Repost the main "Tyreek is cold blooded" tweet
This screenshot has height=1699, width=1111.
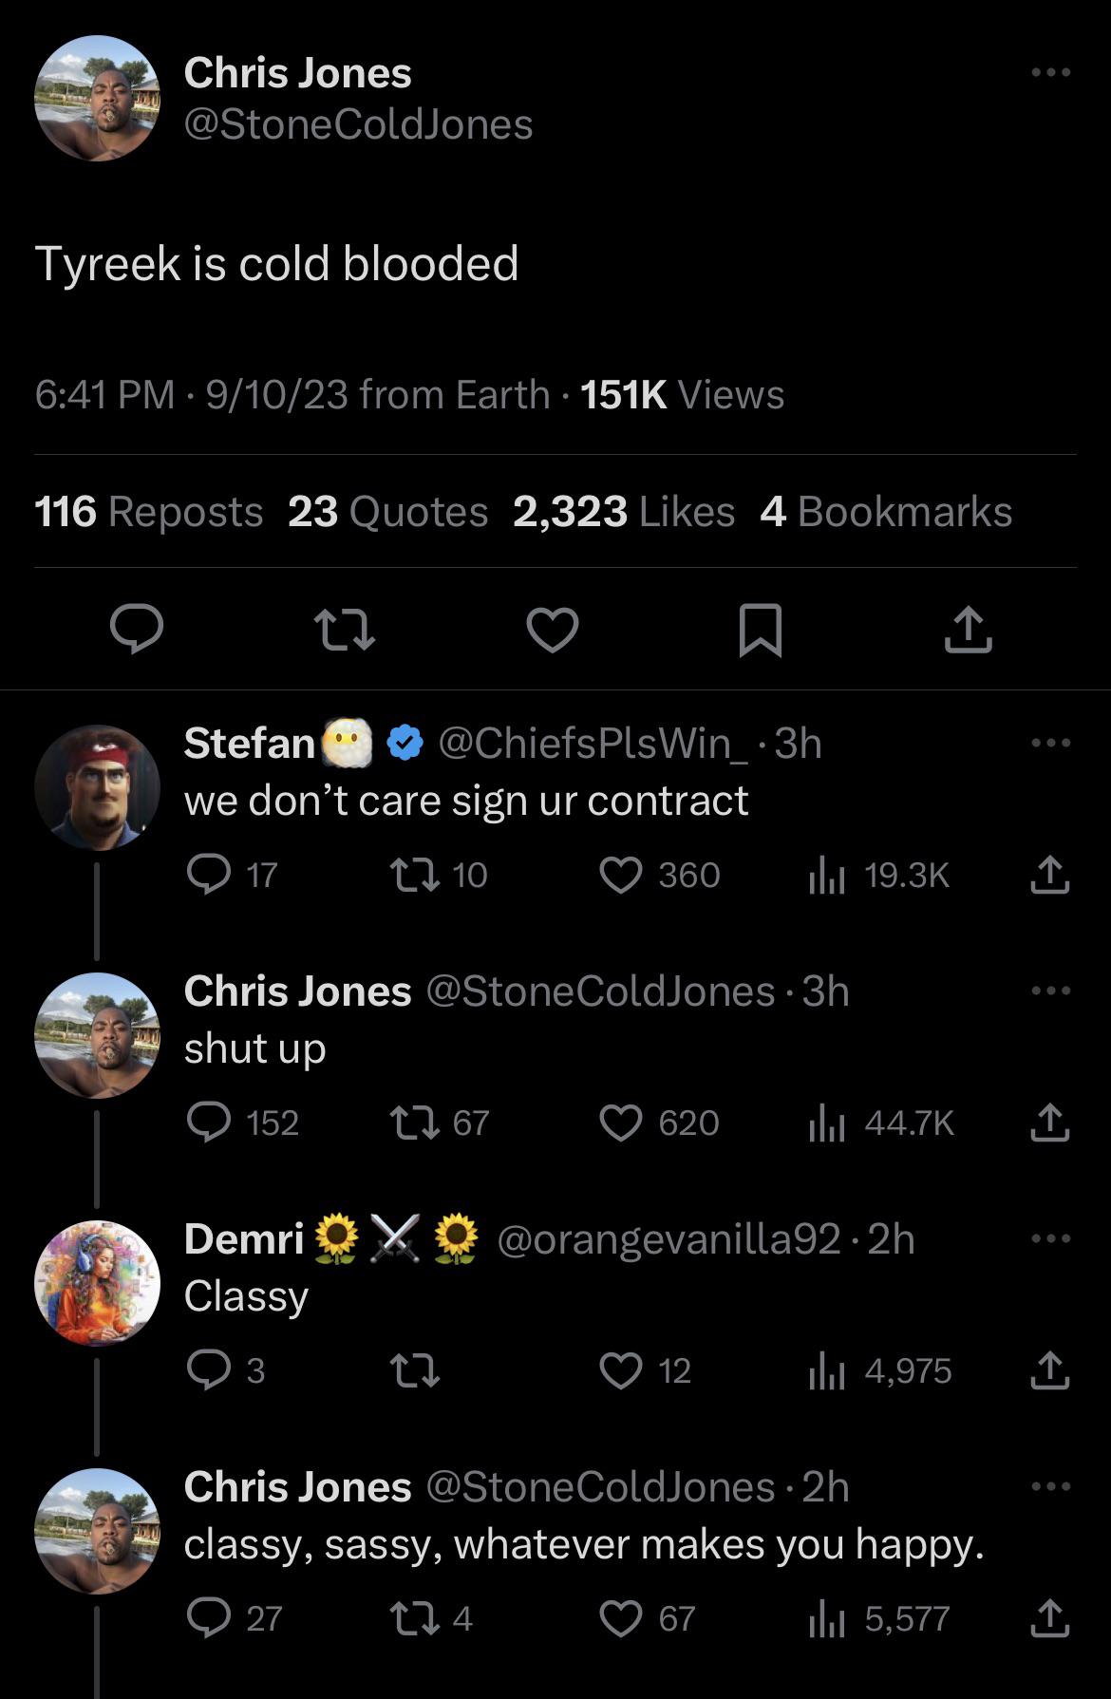coord(346,631)
